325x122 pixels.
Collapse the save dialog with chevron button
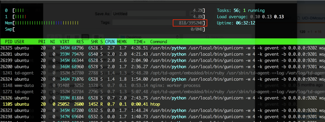click(192, 14)
